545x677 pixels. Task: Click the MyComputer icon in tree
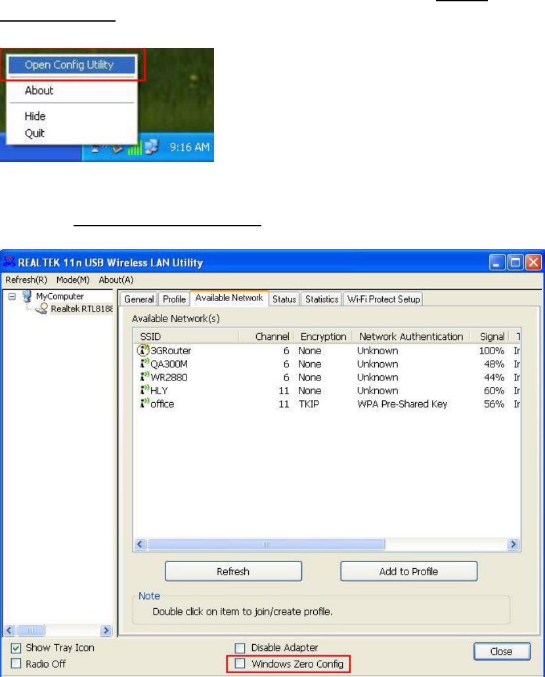[x=27, y=297]
